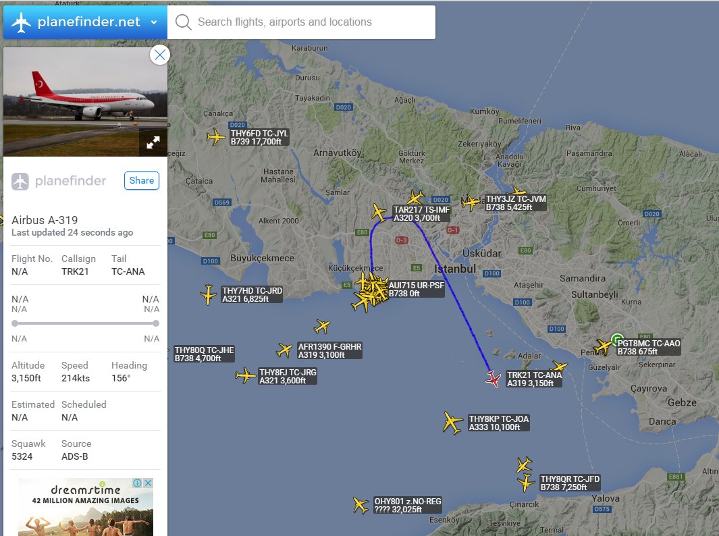Click the THY8QR TC-JFD flight label

[x=570, y=483]
